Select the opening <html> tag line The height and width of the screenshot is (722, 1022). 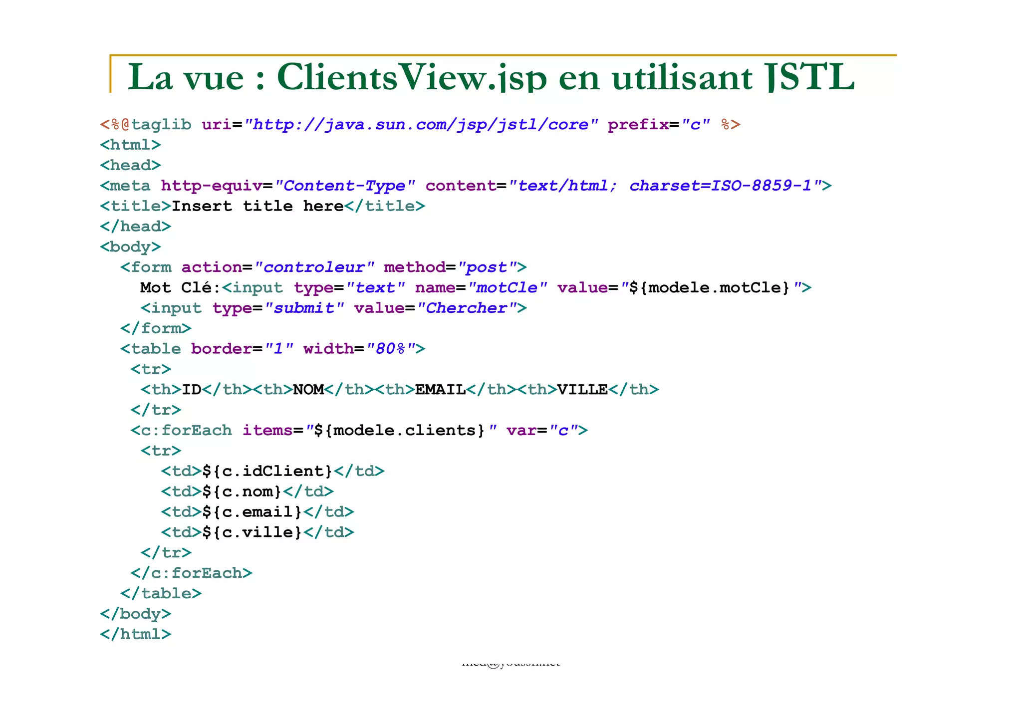point(130,145)
